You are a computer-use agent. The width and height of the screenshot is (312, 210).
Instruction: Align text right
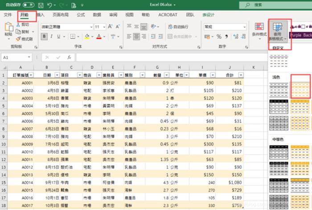tap(144, 36)
